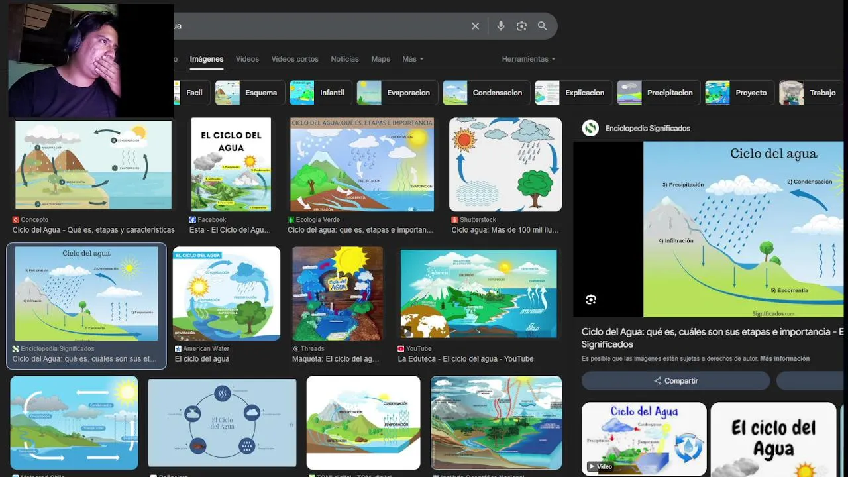The image size is (848, 477).
Task: Filter results by Facil chip
Action: 192,93
